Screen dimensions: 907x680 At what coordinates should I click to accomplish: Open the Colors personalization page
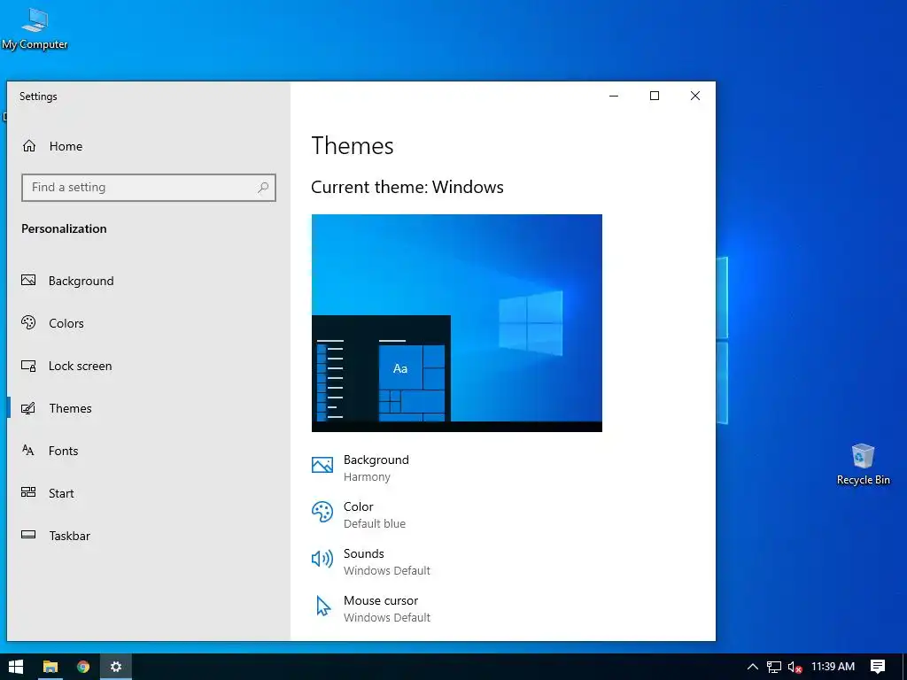click(x=148, y=323)
